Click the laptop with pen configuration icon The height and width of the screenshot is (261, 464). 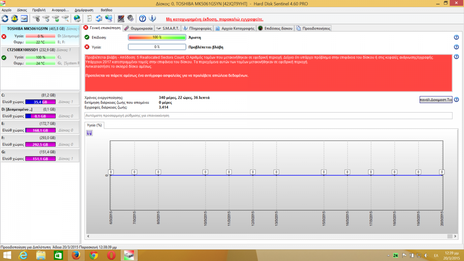(x=121, y=18)
